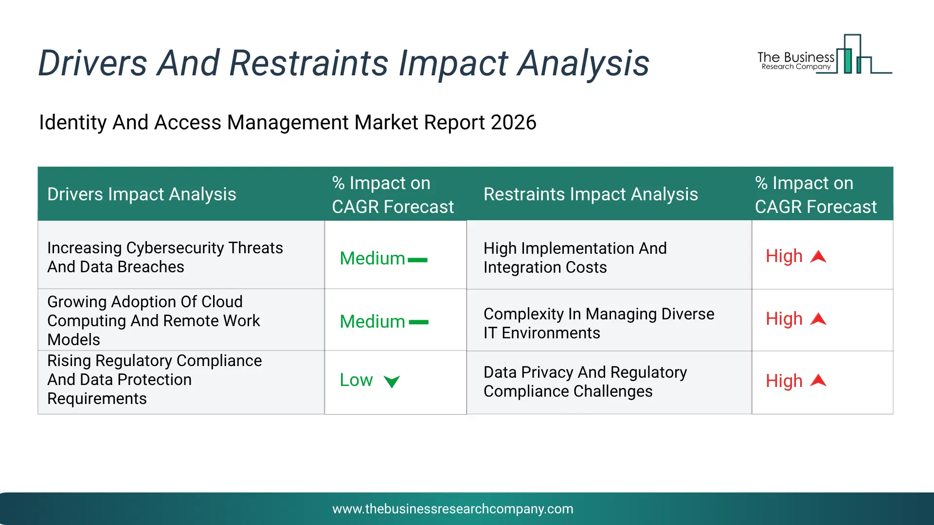
Task: Click 'High' text for Data Privacy row
Action: pos(784,381)
